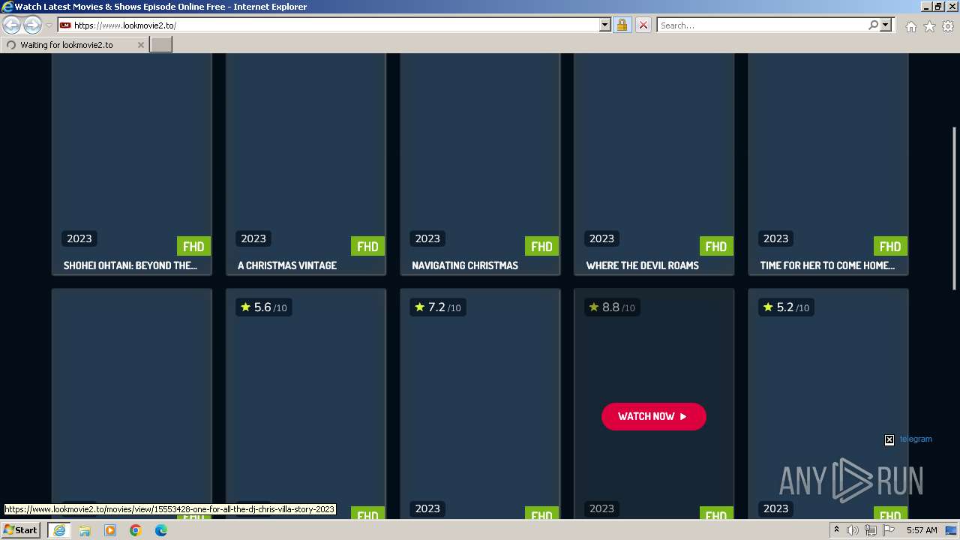Click the search magnifier icon

click(873, 25)
